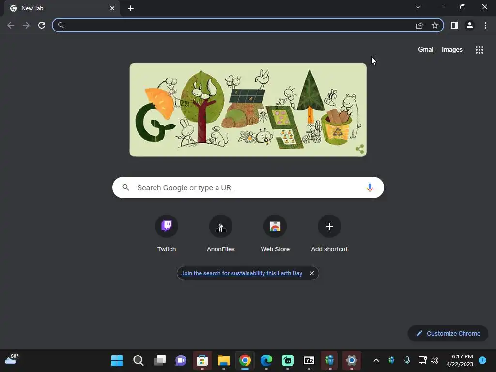Image resolution: width=496 pixels, height=372 pixels.
Task: Expand the tab search chevron
Action: [418, 7]
